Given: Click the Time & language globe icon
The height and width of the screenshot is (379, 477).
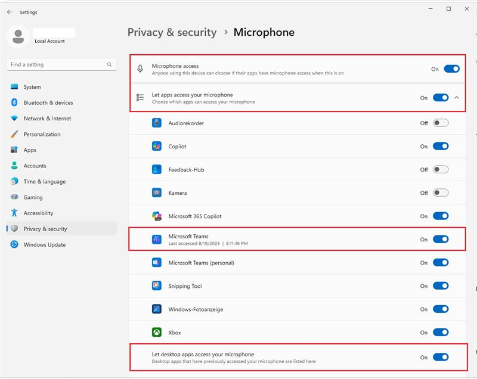Looking at the screenshot, I should click(14, 181).
